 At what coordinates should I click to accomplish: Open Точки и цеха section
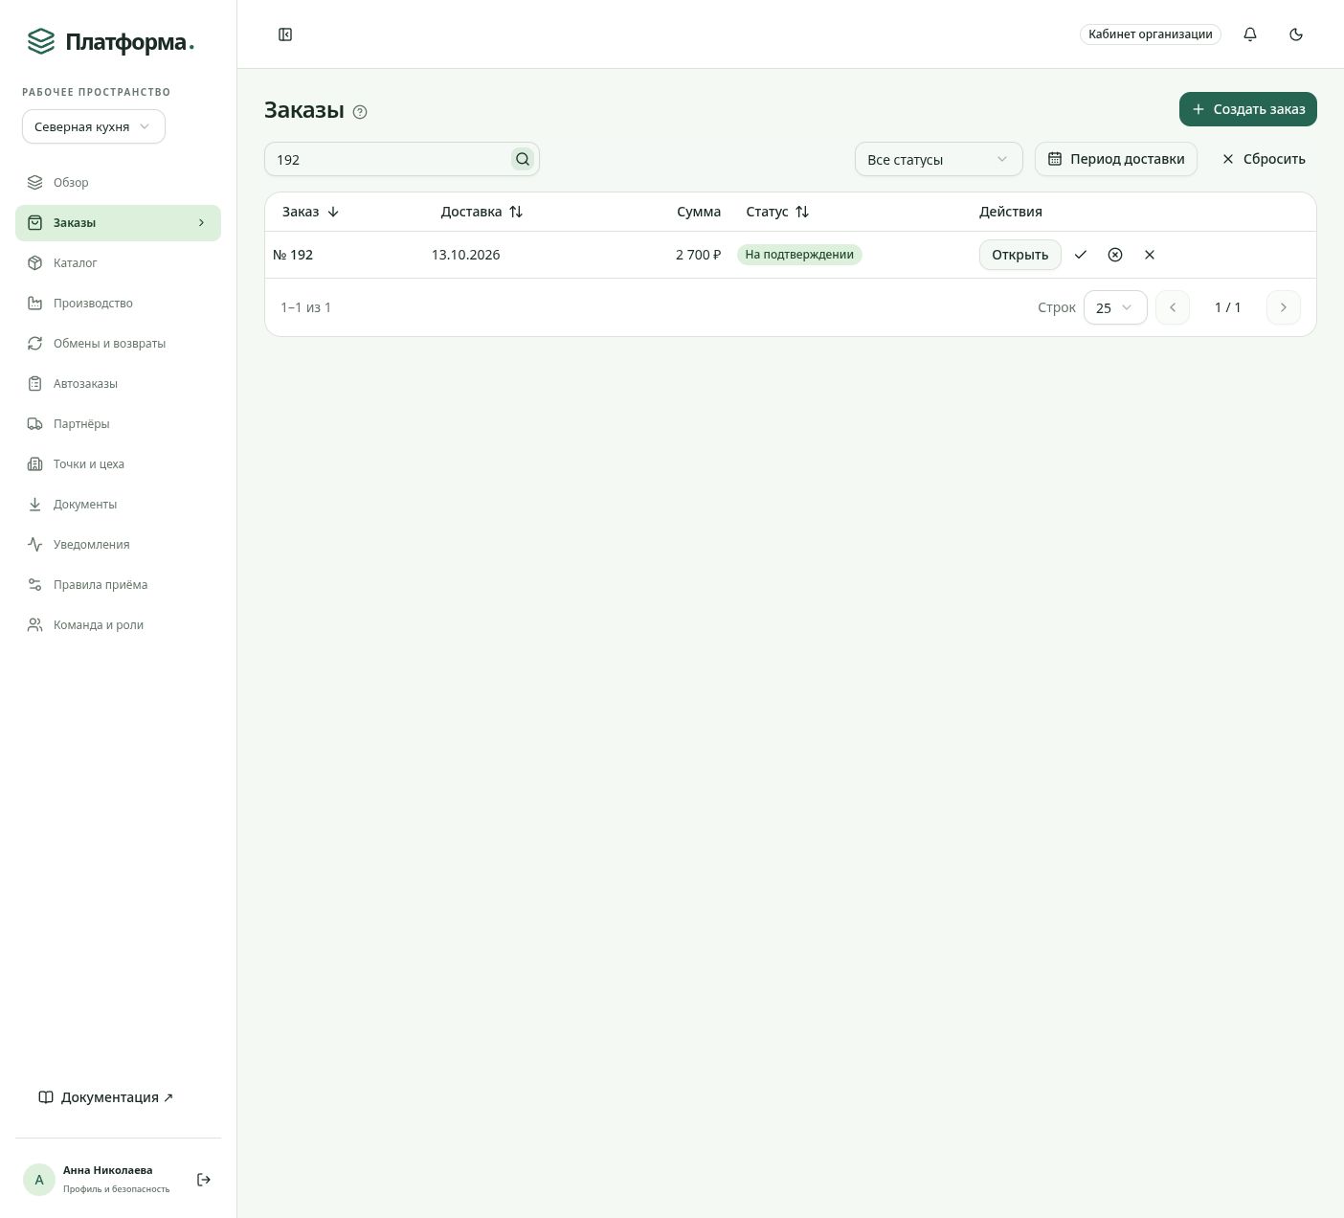pos(118,464)
